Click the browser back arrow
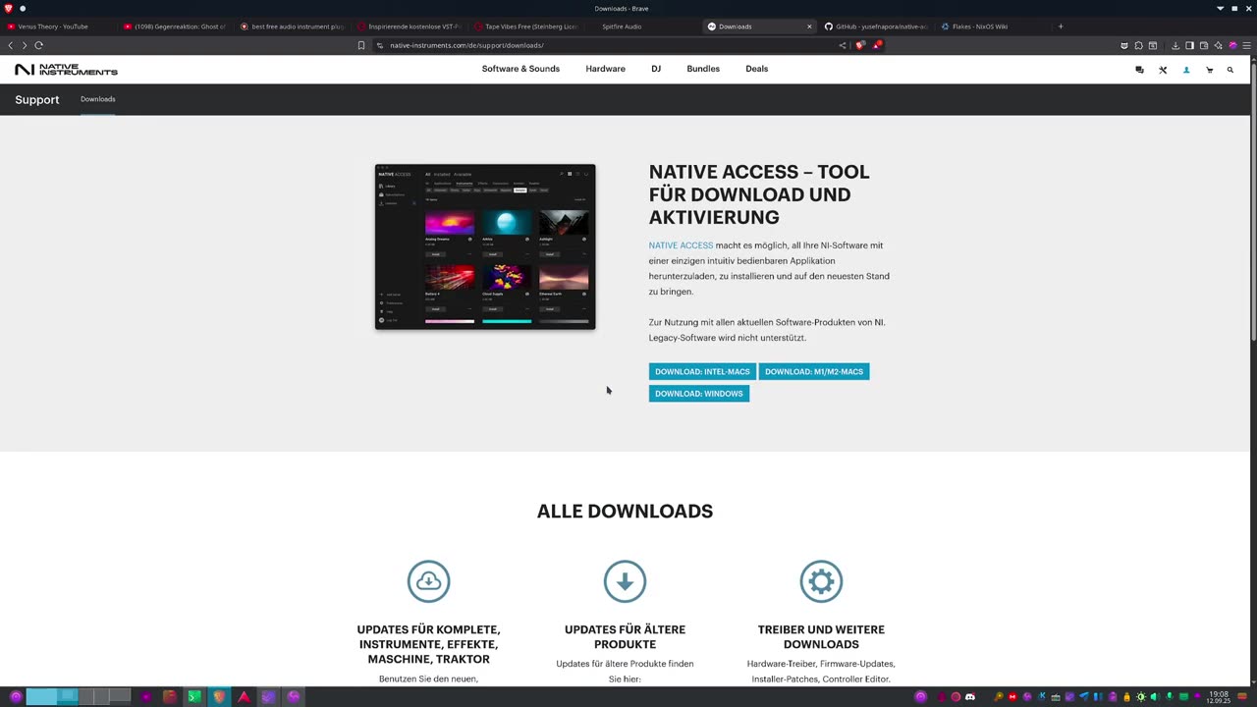Viewport: 1257px width, 707px height. [x=11, y=45]
